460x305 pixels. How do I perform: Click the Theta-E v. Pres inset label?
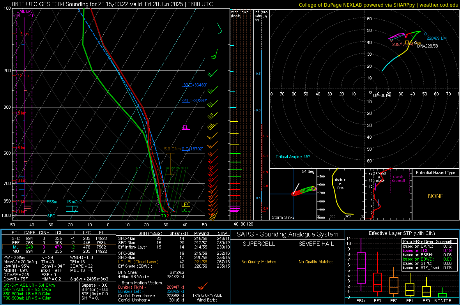click(340, 183)
